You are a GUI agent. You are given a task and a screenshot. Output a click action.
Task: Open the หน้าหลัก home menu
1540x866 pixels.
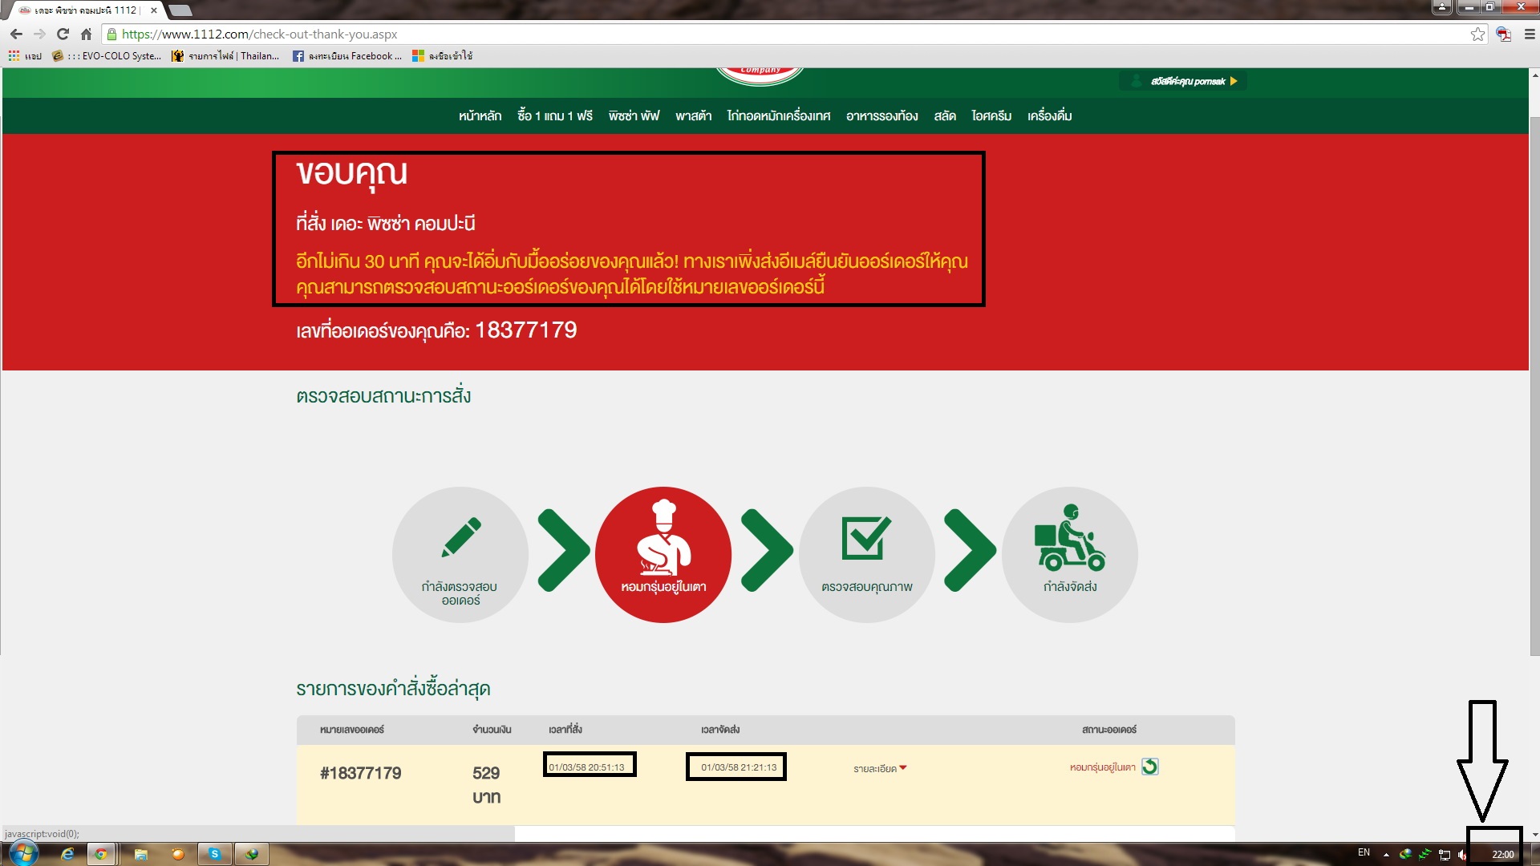pyautogui.click(x=480, y=116)
